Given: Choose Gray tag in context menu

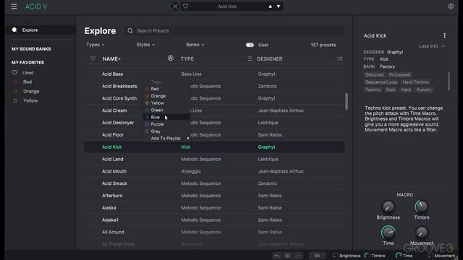Looking at the screenshot, I should coord(167,131).
